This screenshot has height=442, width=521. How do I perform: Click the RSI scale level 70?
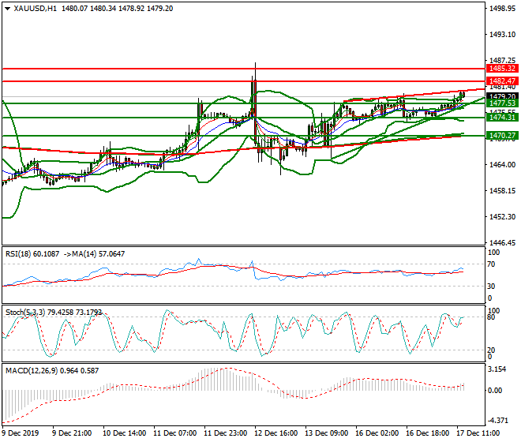tap(492, 264)
